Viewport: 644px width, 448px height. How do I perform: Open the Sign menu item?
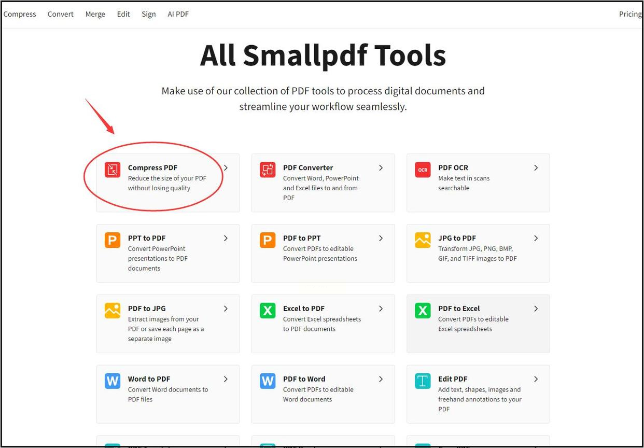click(x=149, y=14)
